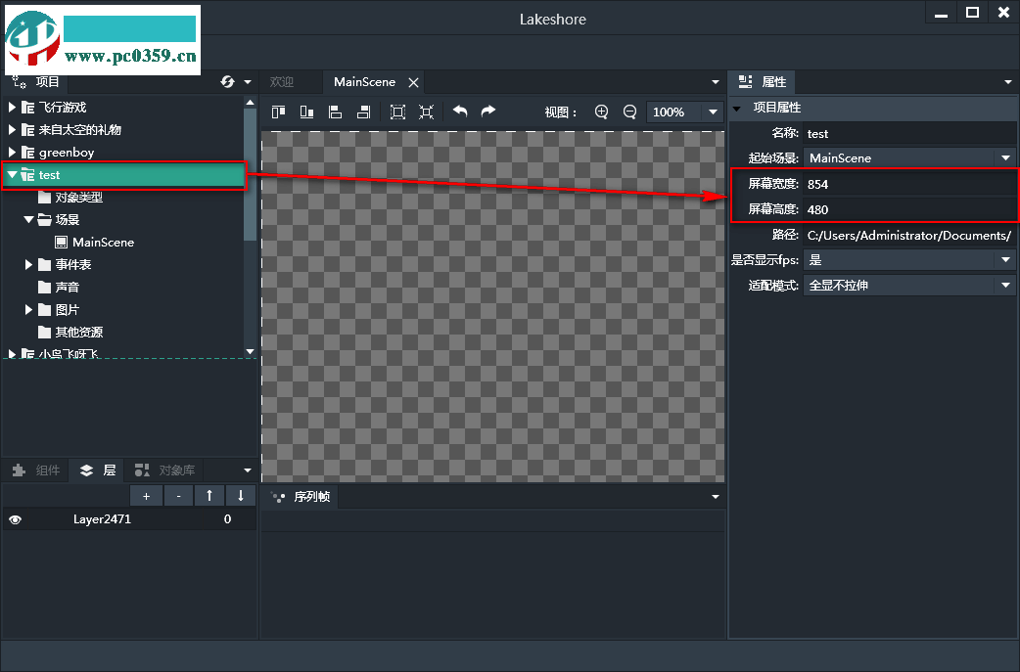
Task: Select the Zoom Out magnifier icon
Action: 629,112
